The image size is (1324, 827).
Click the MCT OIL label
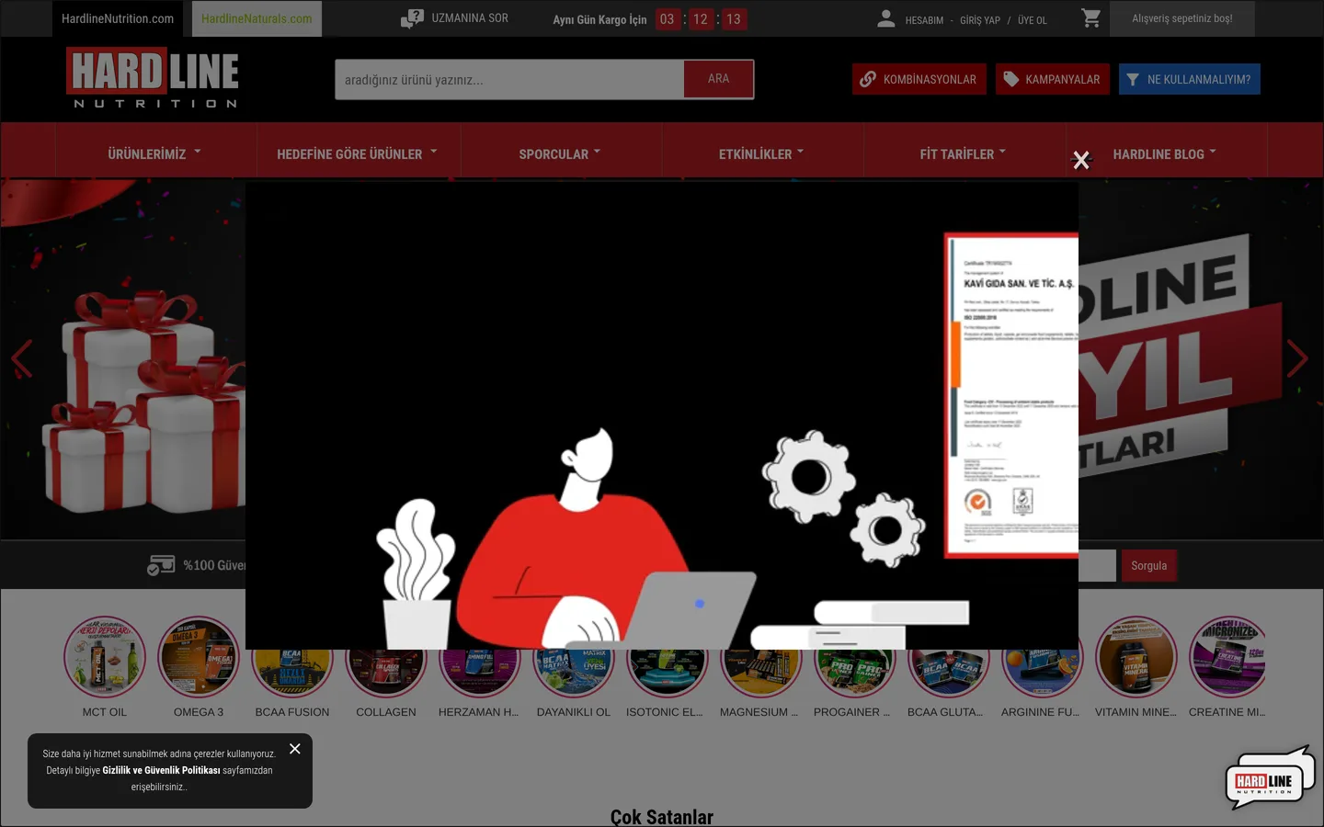click(x=105, y=712)
